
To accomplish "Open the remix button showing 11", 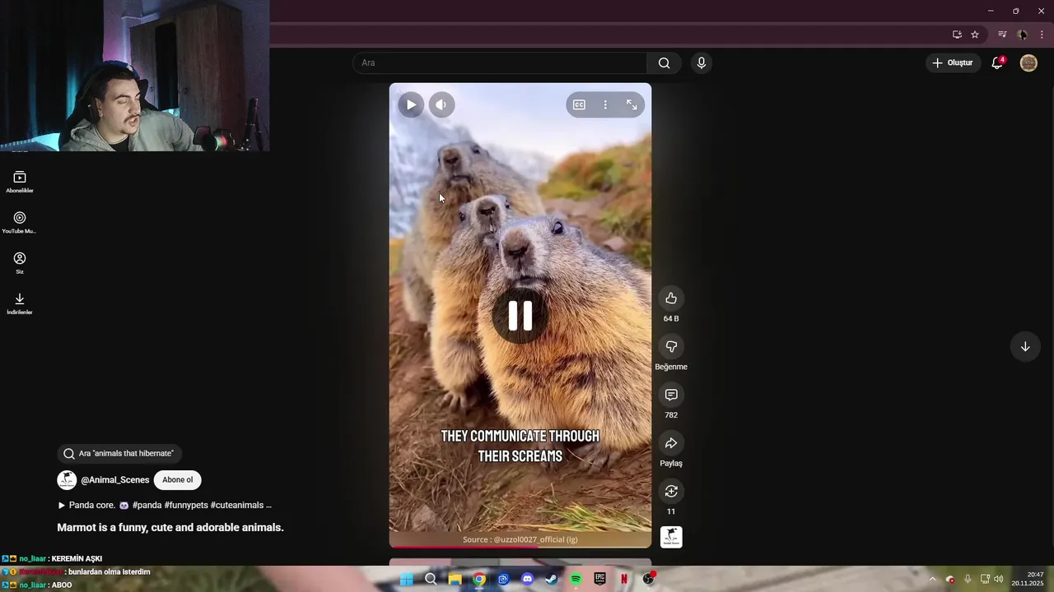I will point(671,492).
